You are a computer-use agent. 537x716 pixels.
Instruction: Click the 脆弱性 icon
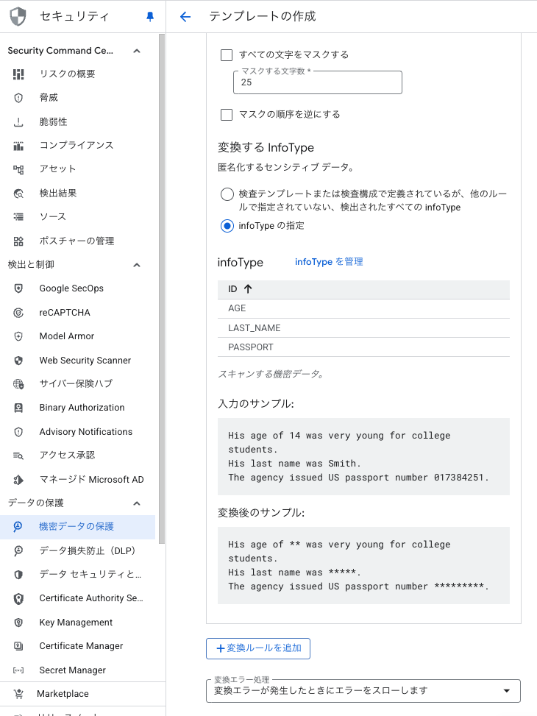coord(18,122)
